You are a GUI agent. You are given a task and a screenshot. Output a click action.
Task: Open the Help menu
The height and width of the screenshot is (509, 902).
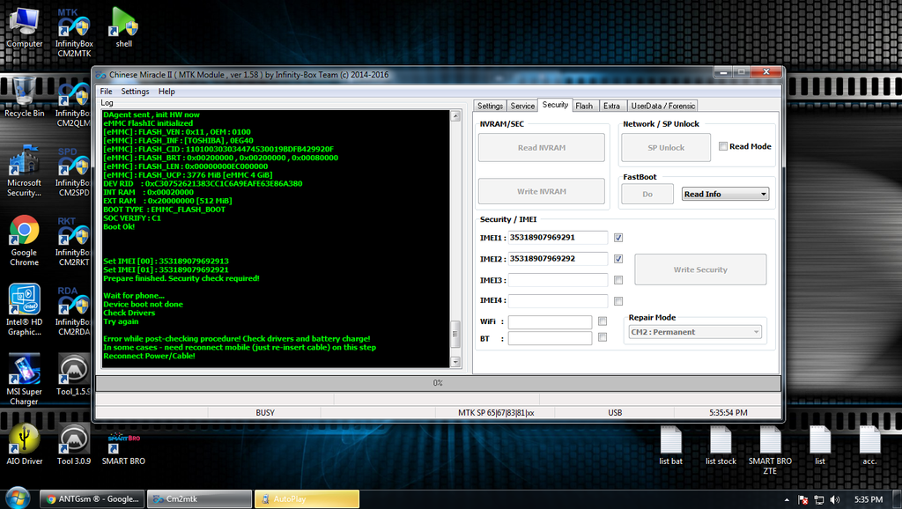[x=166, y=92]
